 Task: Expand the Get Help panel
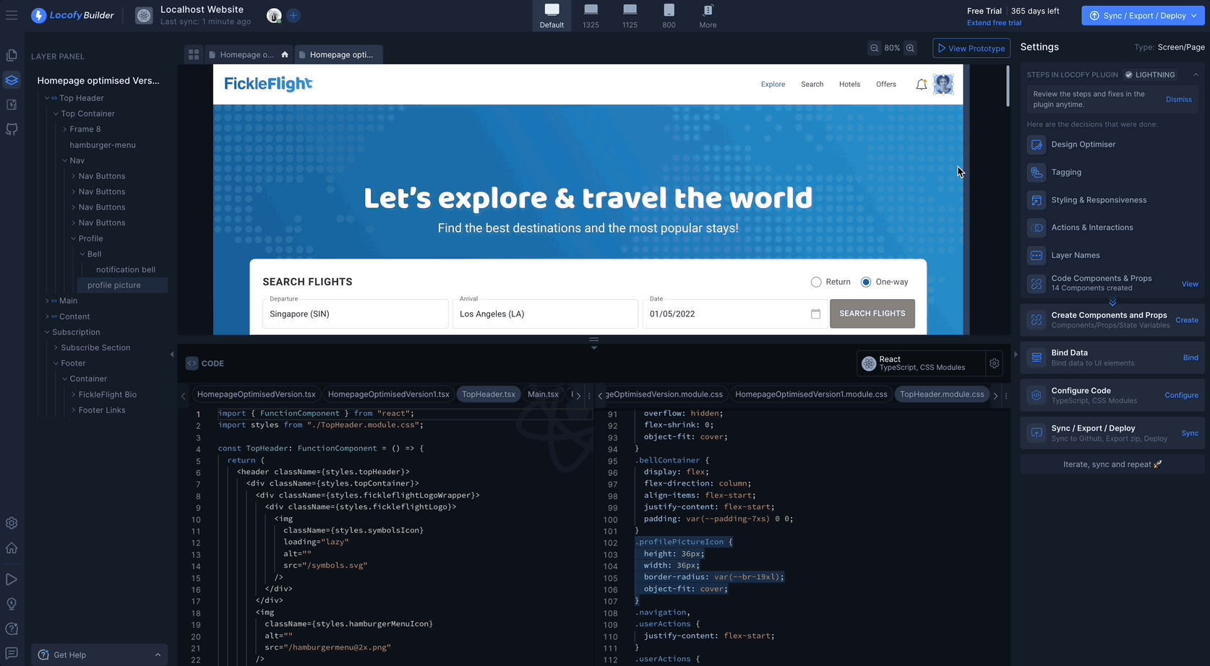coord(99,654)
